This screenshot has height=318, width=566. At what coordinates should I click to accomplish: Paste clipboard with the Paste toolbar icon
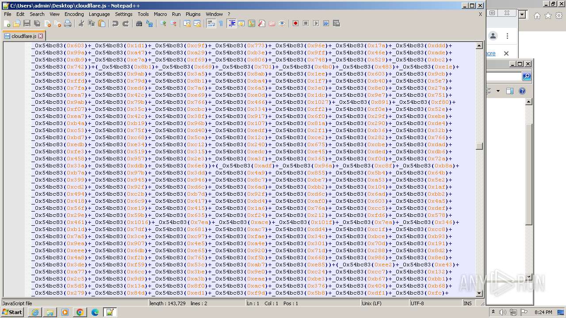102,23
